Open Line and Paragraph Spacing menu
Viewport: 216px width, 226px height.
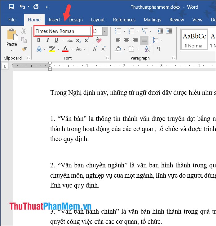[x=156, y=40]
